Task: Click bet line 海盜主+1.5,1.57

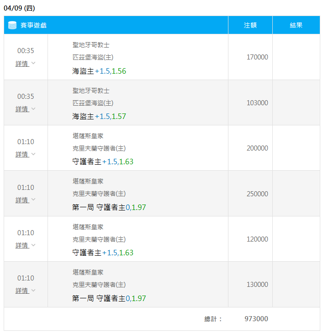Action: [x=99, y=116]
